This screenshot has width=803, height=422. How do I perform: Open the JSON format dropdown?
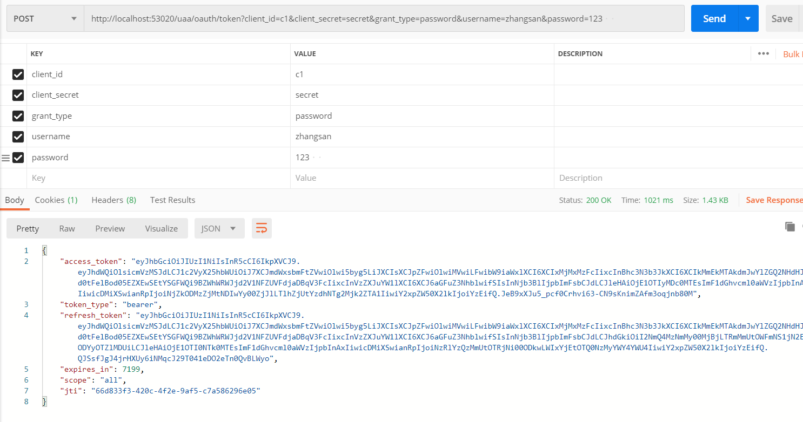click(x=219, y=228)
